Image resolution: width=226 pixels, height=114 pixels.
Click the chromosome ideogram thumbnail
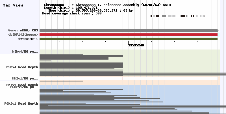coord(177,16)
